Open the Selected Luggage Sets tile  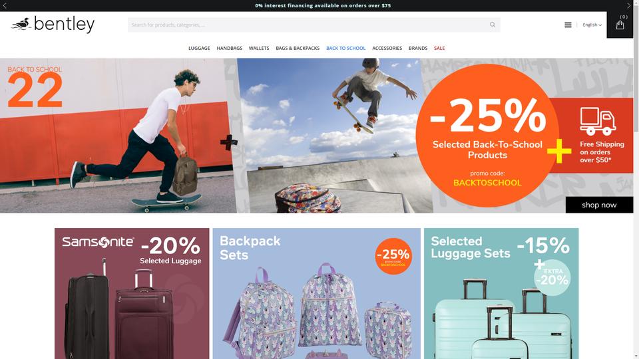click(x=501, y=293)
